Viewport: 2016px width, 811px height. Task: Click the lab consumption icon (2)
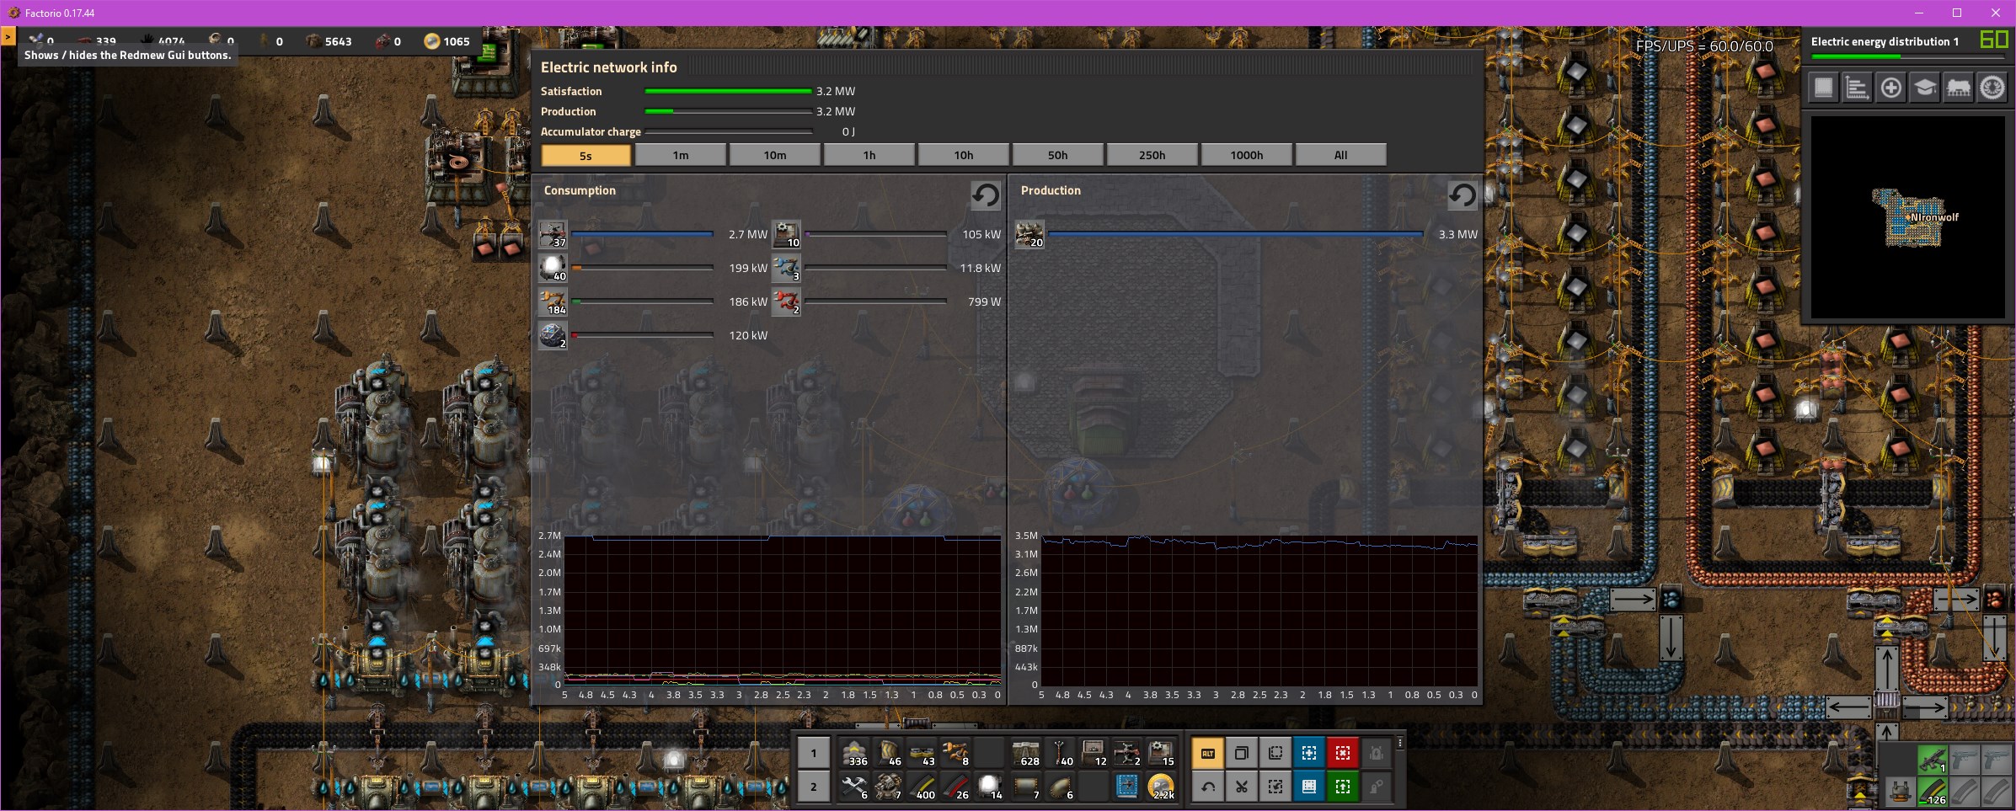click(x=553, y=335)
